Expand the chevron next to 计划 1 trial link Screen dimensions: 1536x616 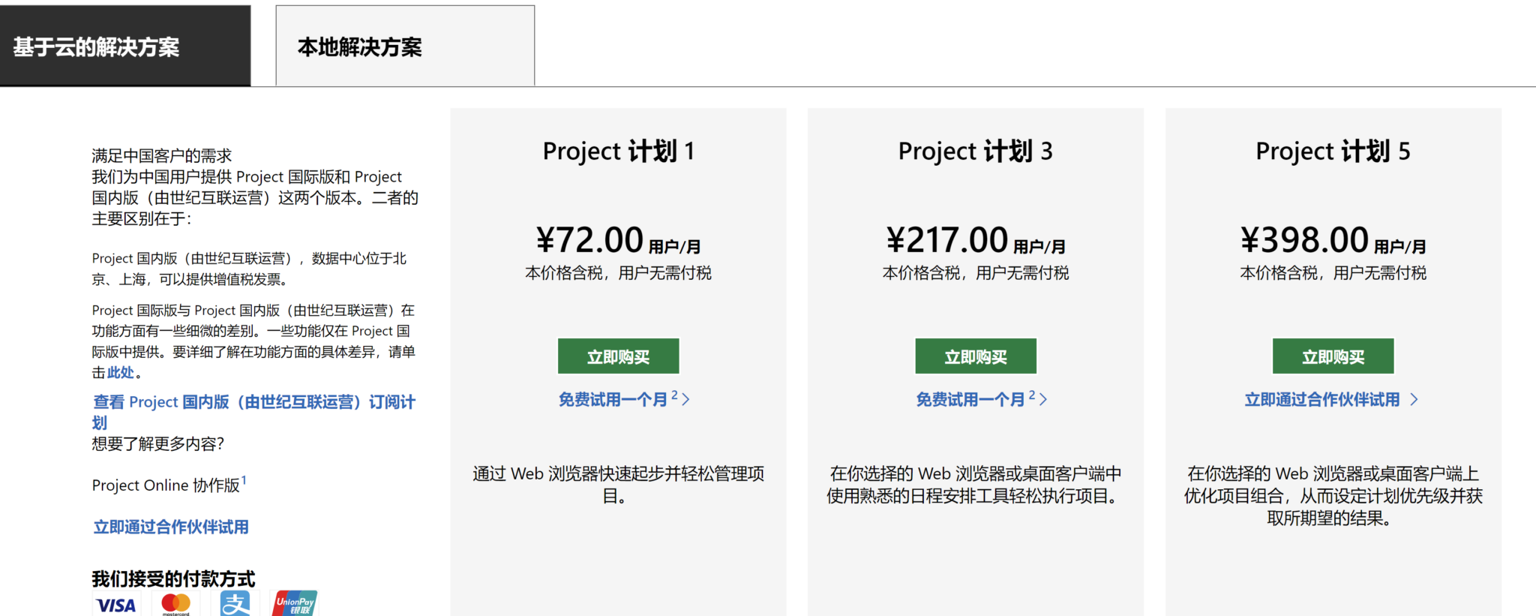point(686,399)
